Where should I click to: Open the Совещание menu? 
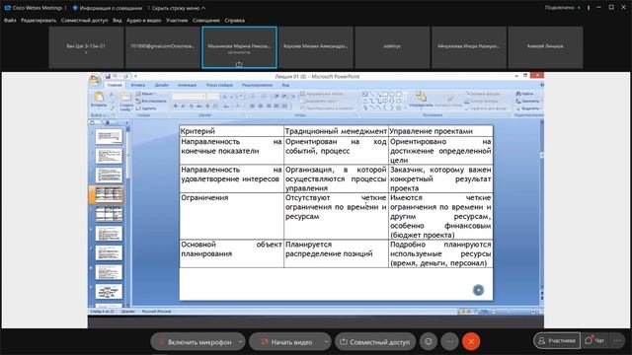click(x=206, y=20)
